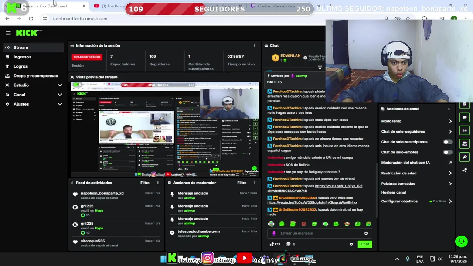The width and height of the screenshot is (473, 266).
Task: Switch to the YouTube browser tab
Action: coord(110,6)
